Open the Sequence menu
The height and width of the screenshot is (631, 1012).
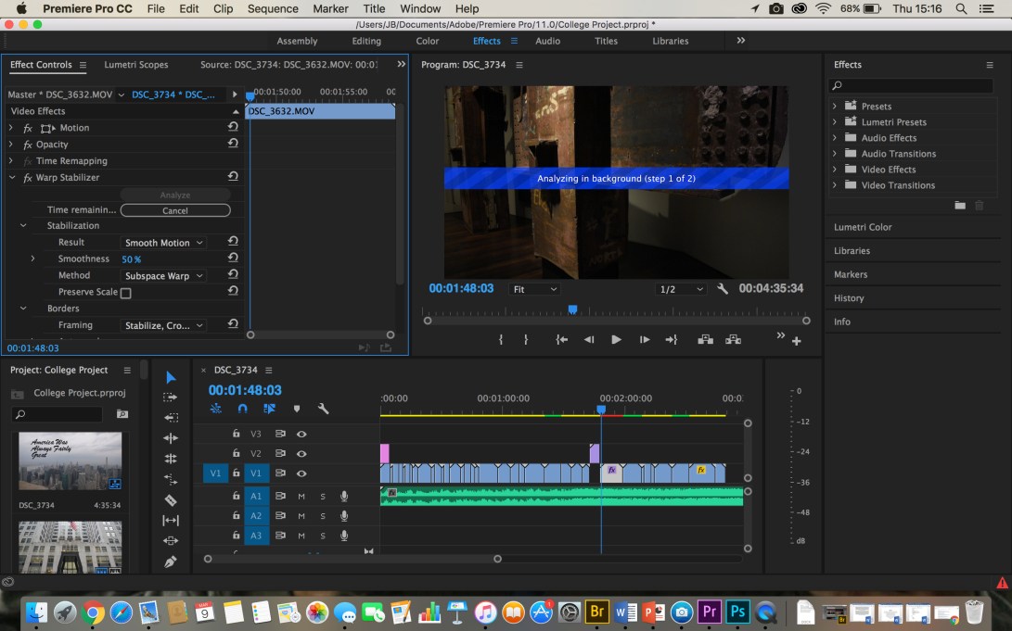tap(273, 8)
